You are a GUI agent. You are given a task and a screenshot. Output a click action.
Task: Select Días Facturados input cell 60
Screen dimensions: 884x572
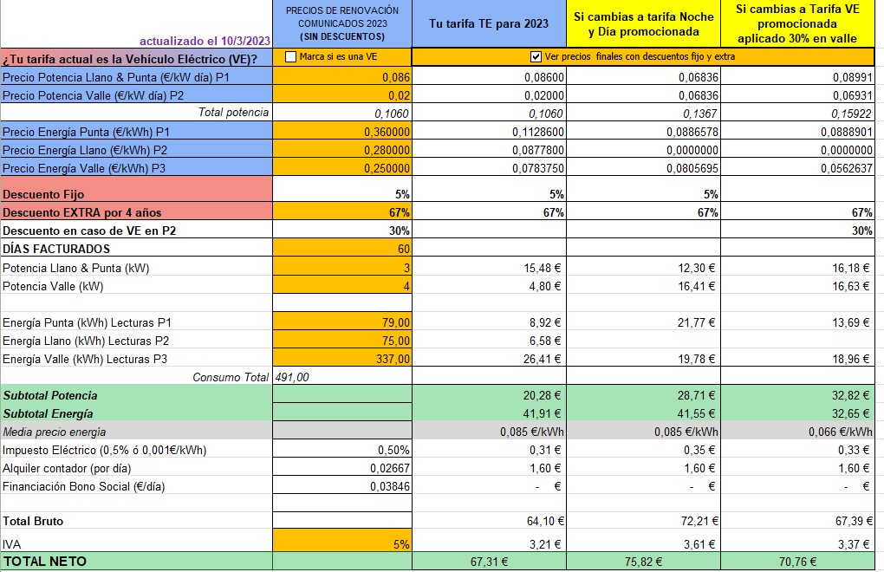[342, 248]
